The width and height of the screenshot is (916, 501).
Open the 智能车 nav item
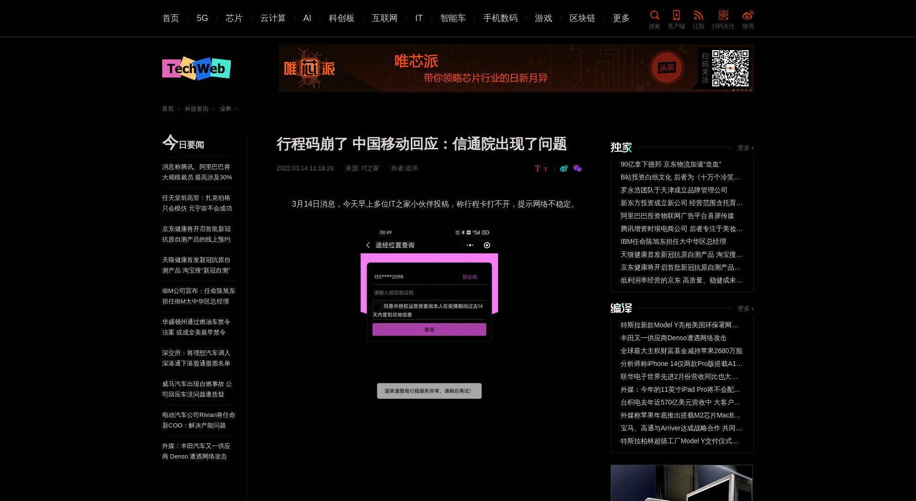453,18
